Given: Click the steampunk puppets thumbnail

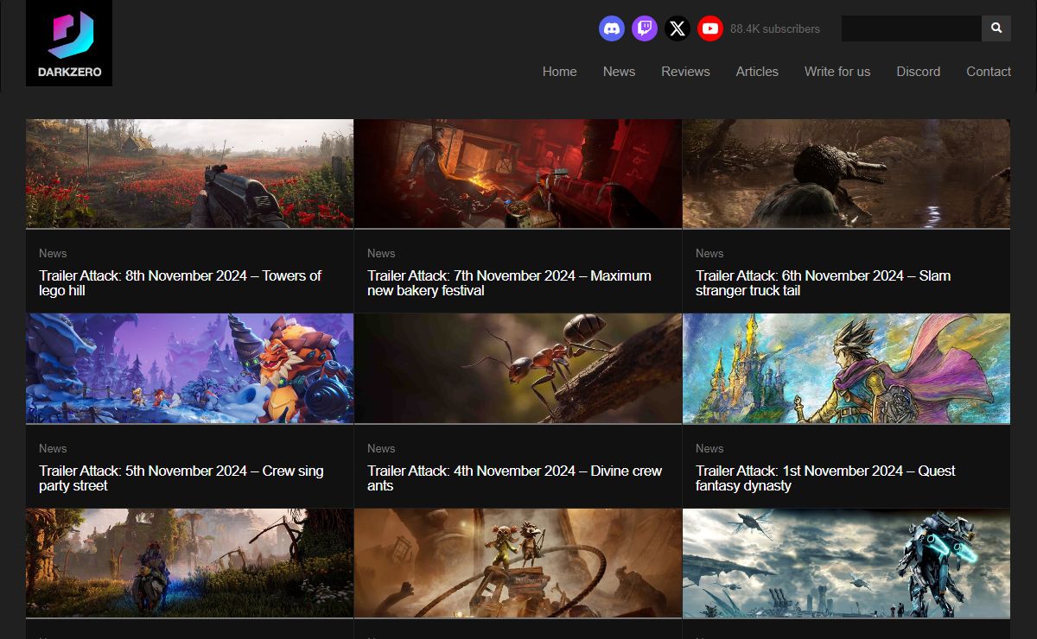Looking at the screenshot, I should [x=518, y=563].
